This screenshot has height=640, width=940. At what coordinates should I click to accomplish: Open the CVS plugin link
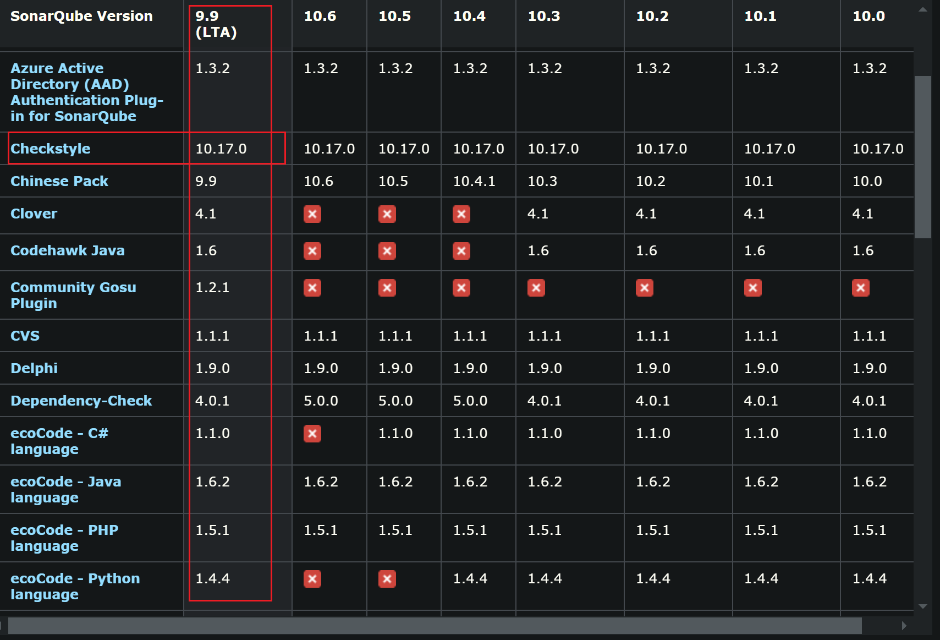click(x=25, y=336)
